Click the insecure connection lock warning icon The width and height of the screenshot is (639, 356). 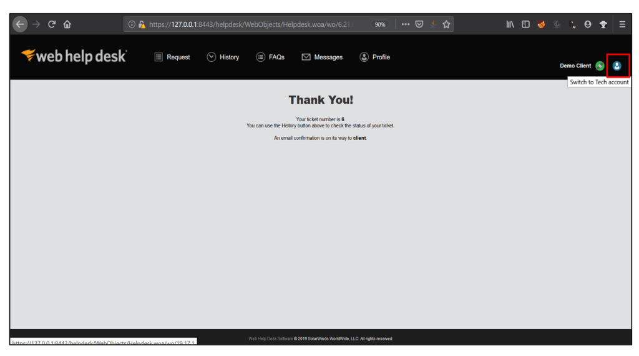coord(142,24)
